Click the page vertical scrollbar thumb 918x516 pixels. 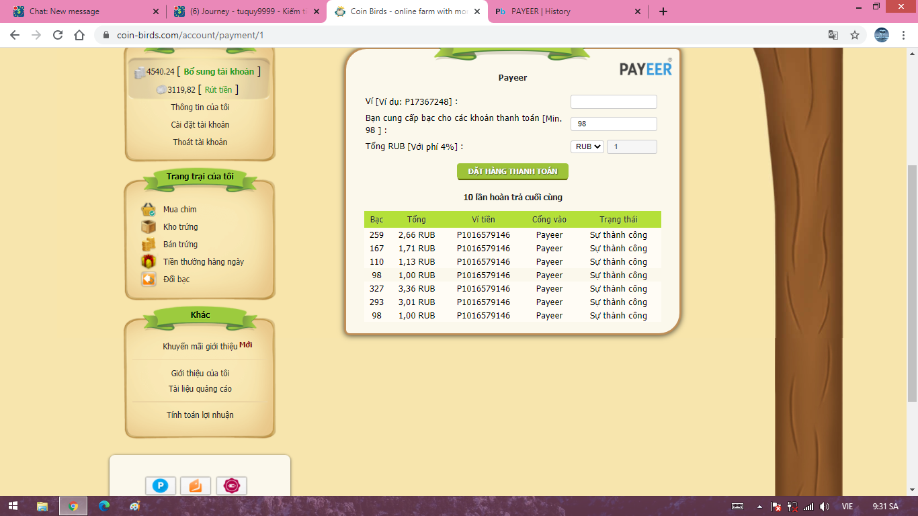(912, 282)
